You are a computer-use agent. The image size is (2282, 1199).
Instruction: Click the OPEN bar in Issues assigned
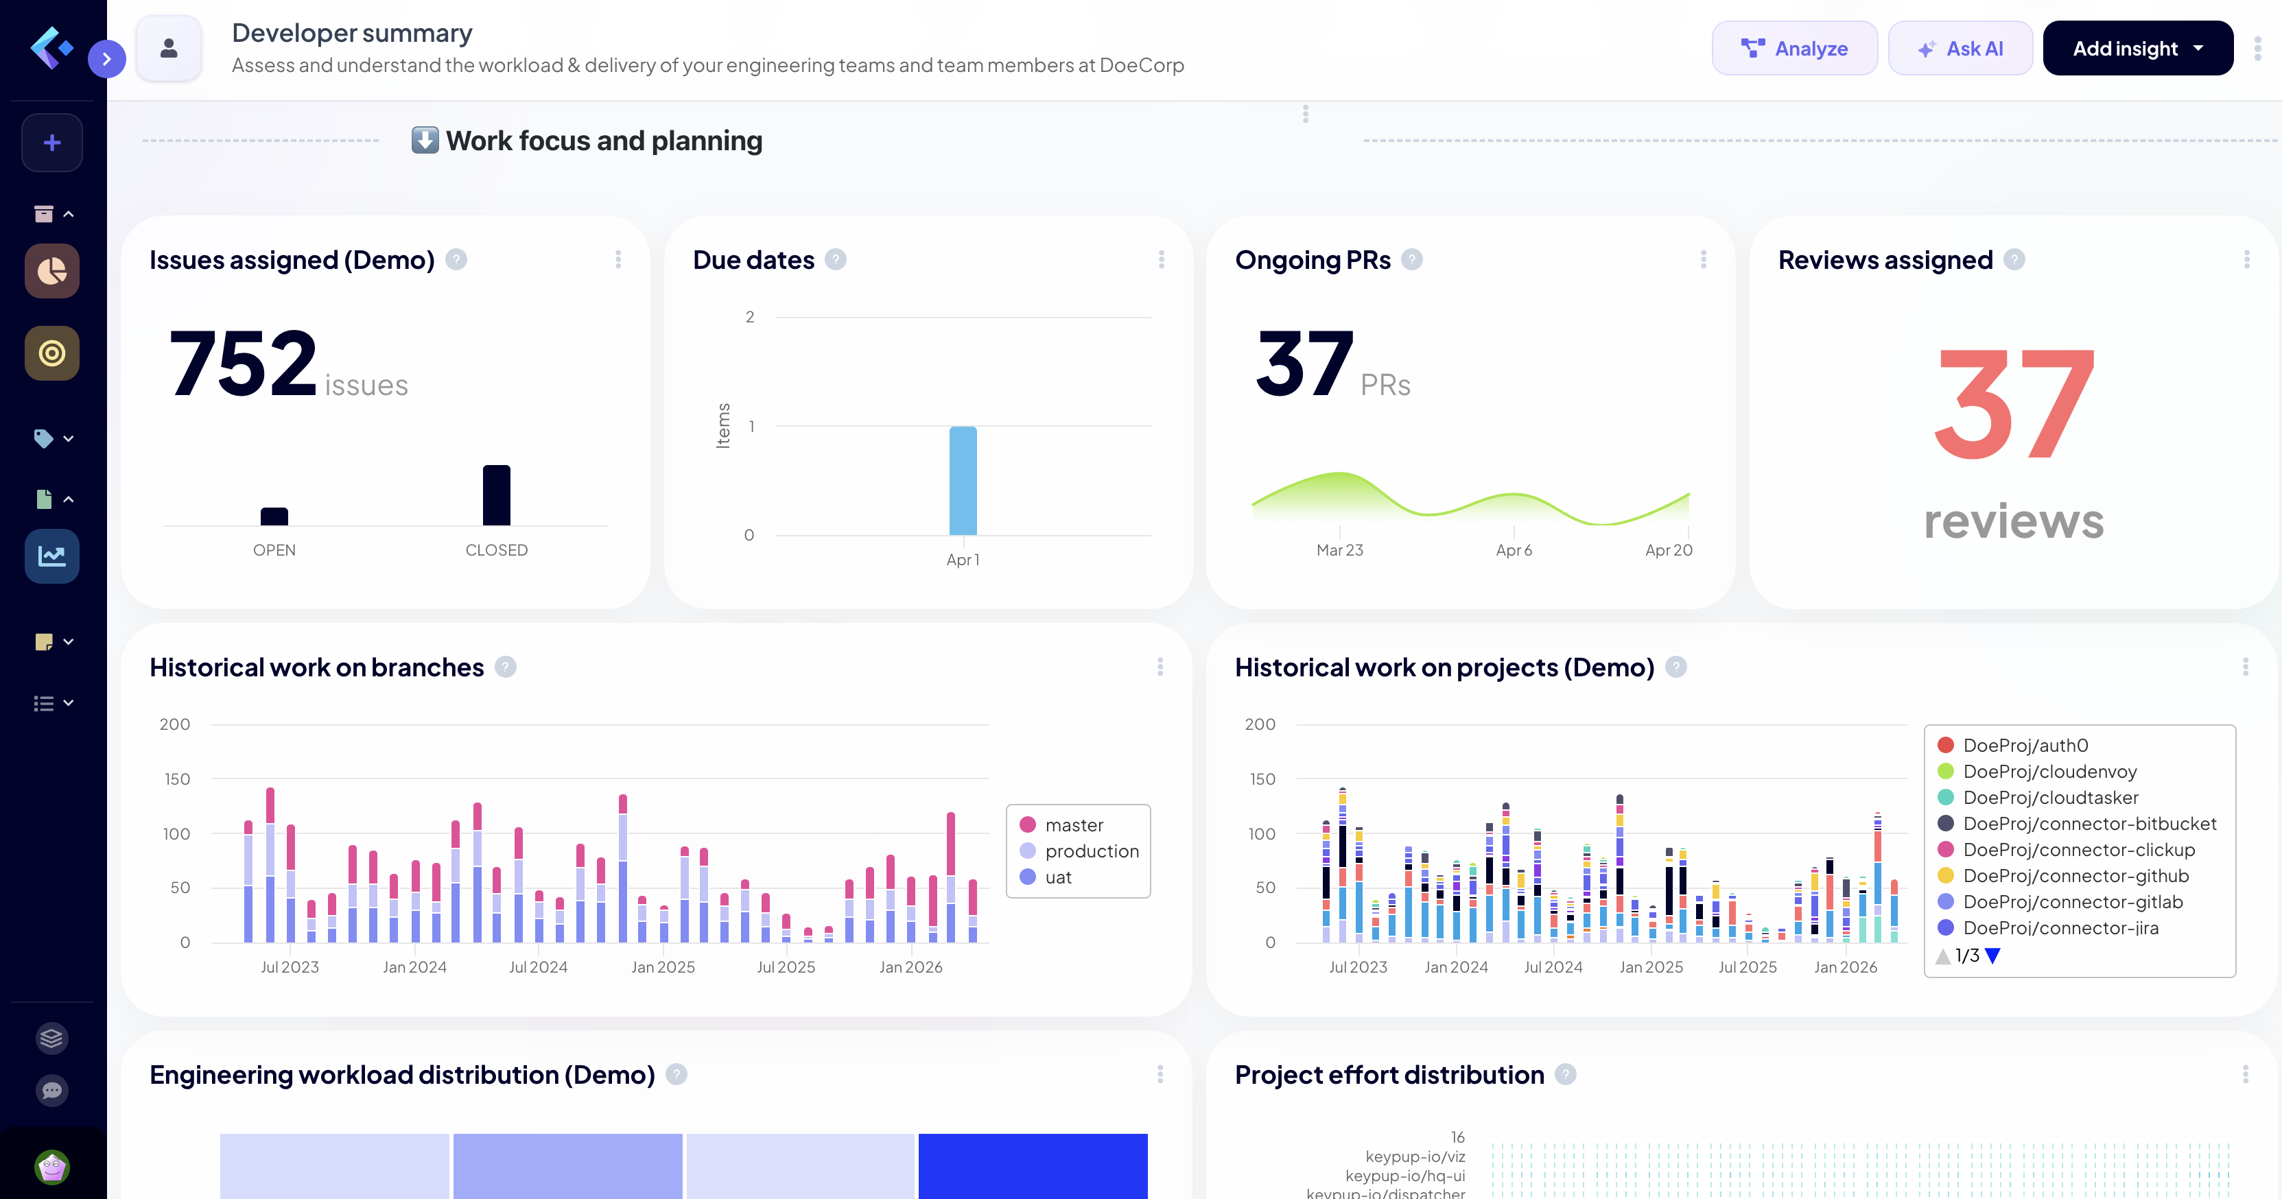coord(274,517)
